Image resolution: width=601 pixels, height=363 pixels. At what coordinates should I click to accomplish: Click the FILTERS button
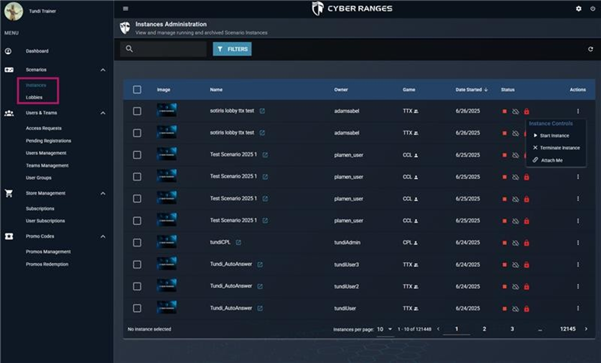click(x=232, y=49)
